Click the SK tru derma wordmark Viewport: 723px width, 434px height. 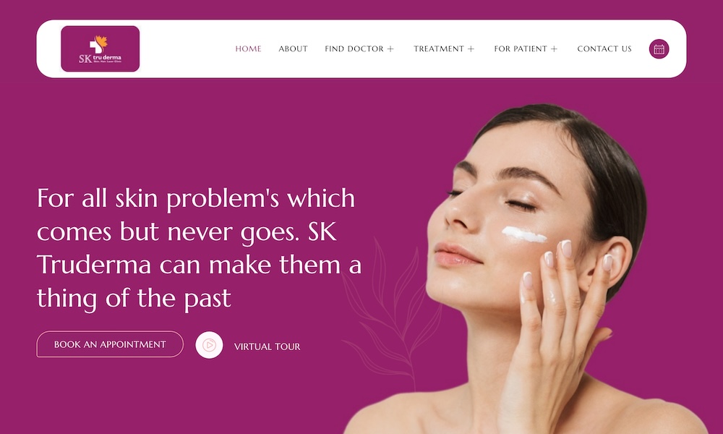[x=100, y=59]
